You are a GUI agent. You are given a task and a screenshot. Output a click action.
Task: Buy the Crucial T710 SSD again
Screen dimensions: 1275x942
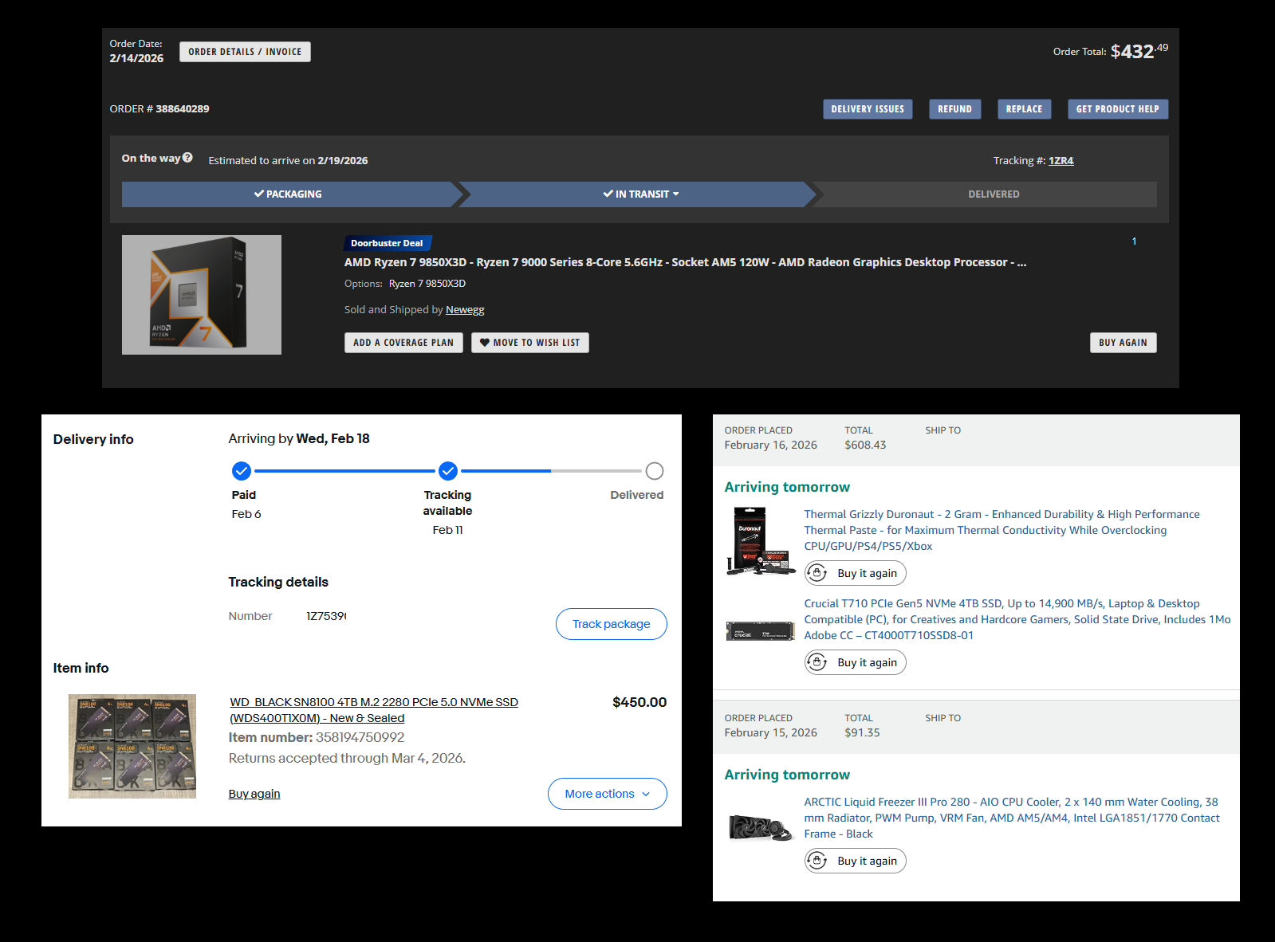click(856, 662)
